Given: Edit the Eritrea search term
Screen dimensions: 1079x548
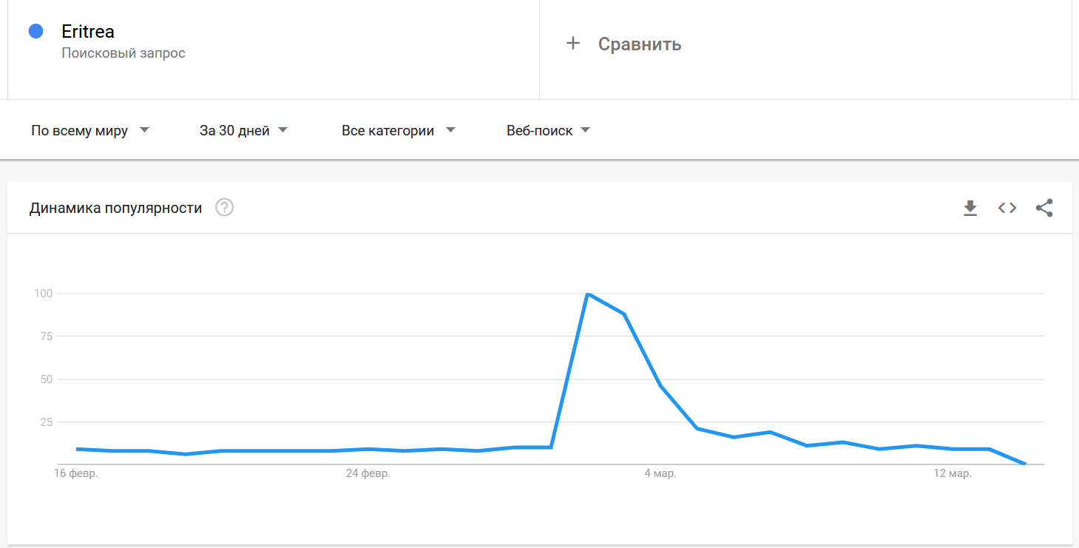Looking at the screenshot, I should click(88, 32).
